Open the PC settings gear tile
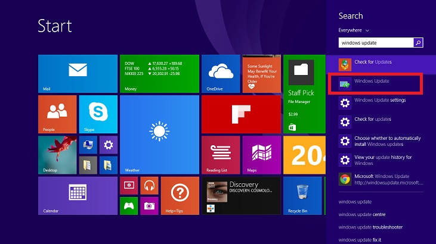The image size is (436, 244). pos(108,145)
